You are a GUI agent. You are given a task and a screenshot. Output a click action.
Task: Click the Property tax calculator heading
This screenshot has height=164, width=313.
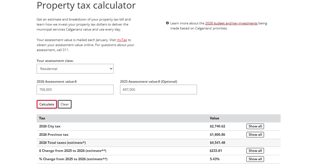click(86, 5)
